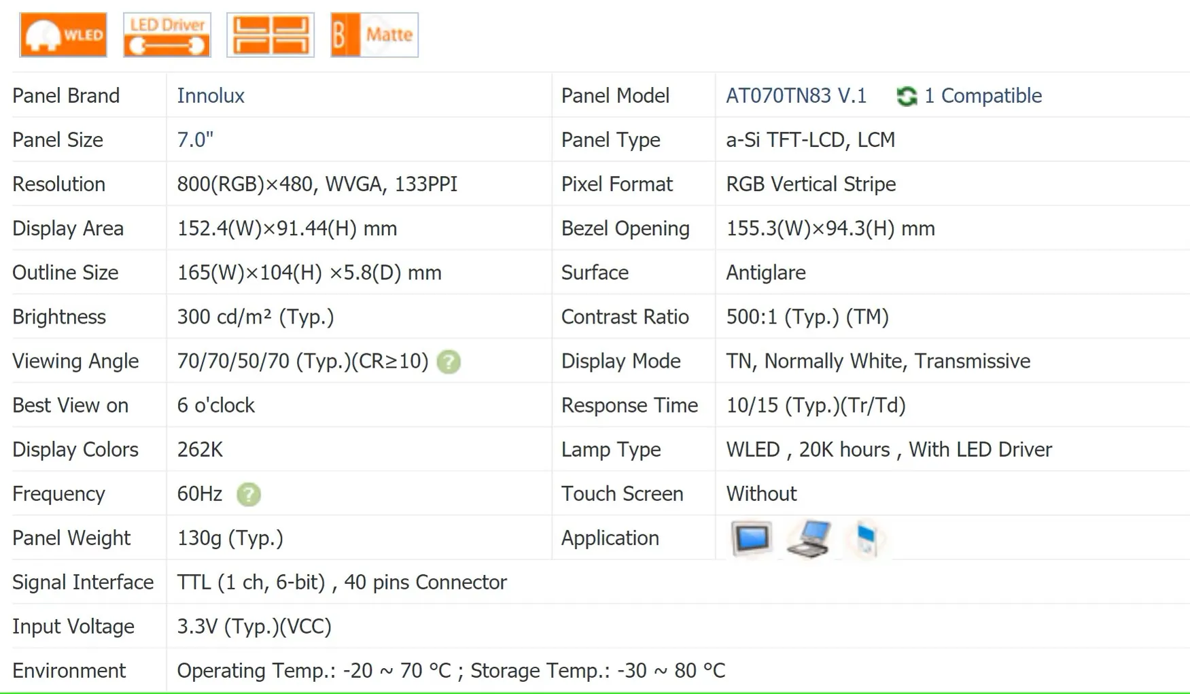Open the Viewing Angle help question mark
Image resolution: width=1190 pixels, height=694 pixels.
[x=449, y=362]
